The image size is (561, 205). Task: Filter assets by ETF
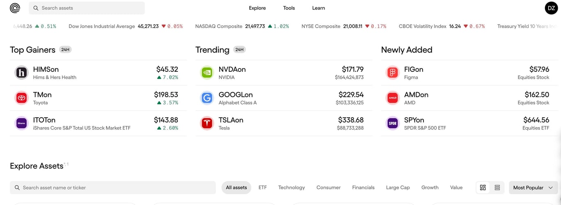262,187
